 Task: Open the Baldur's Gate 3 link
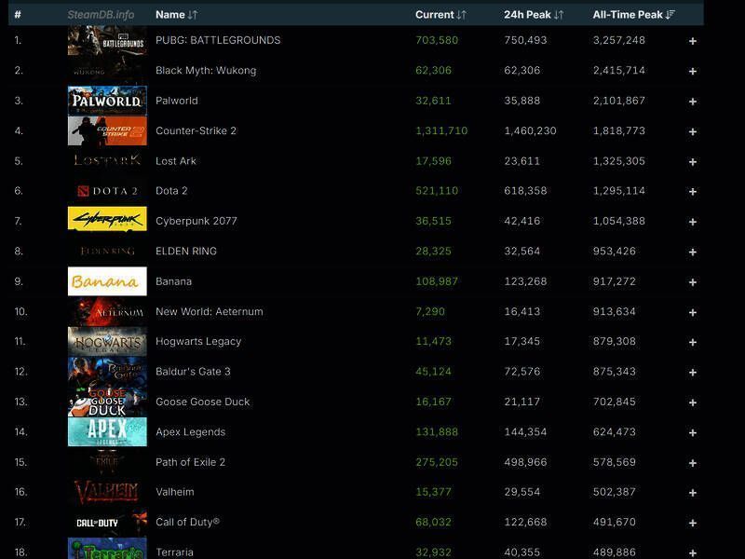pyautogui.click(x=193, y=372)
